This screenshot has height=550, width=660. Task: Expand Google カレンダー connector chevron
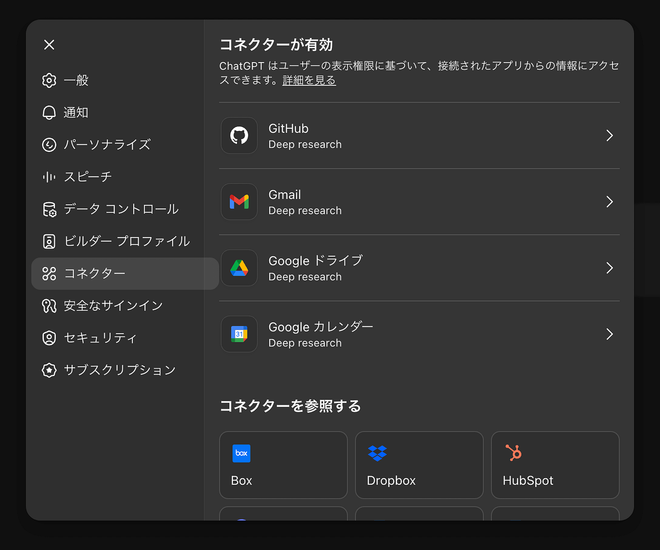[610, 334]
